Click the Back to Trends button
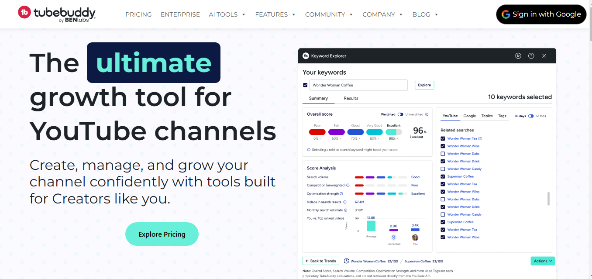The image size is (592, 279). click(321, 261)
